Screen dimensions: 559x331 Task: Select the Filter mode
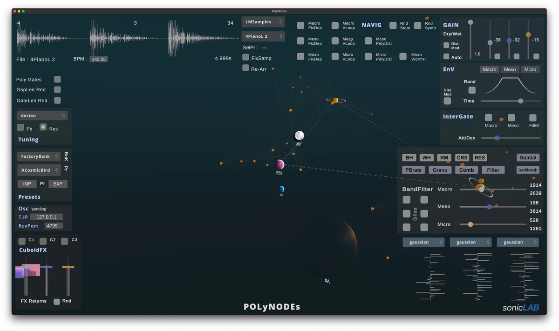click(493, 170)
